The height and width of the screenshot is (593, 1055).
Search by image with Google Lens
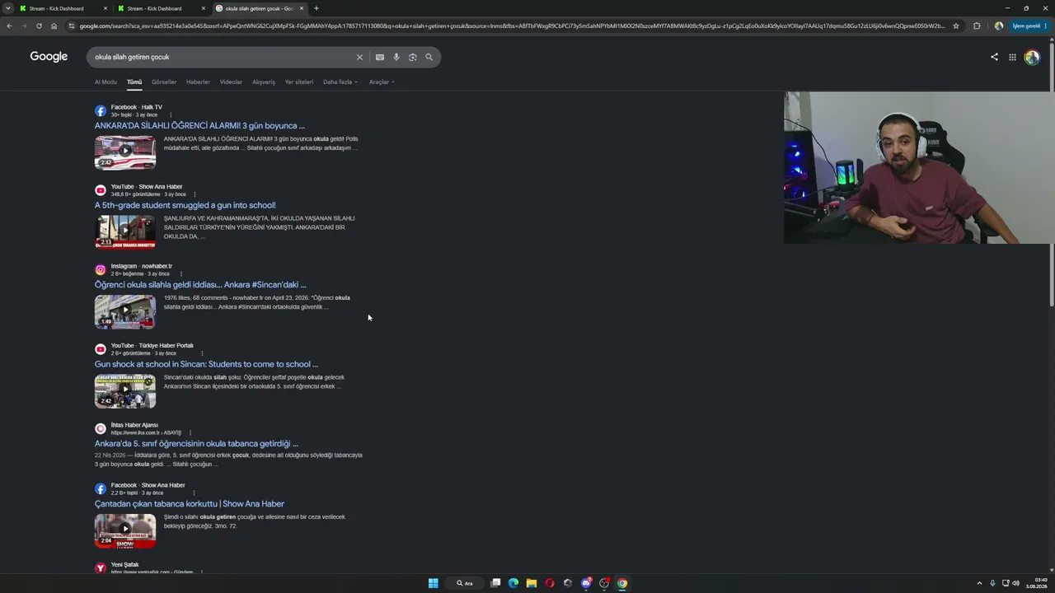coord(413,57)
